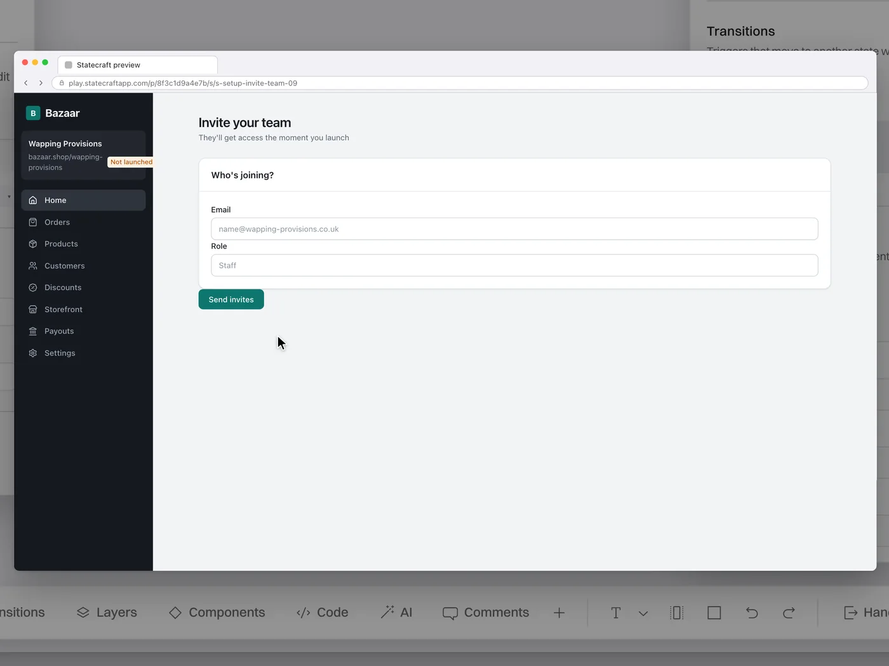889x666 pixels.
Task: Go to the Orders section
Action: (83, 222)
